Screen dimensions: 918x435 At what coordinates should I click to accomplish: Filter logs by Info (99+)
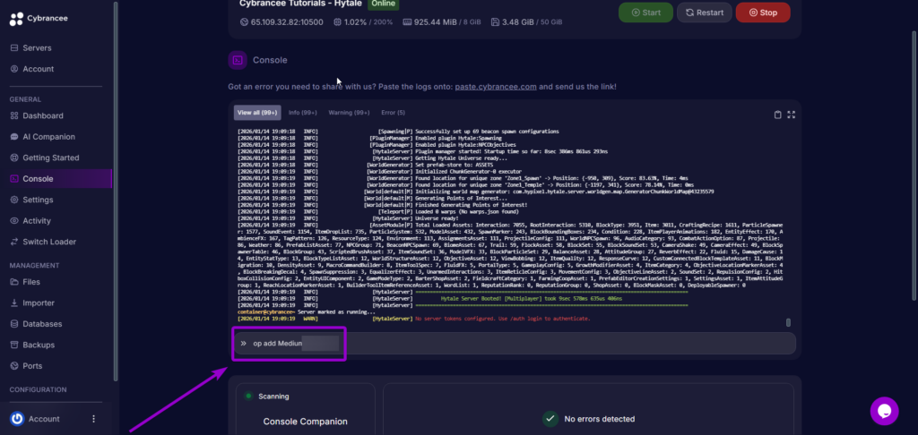[303, 112]
